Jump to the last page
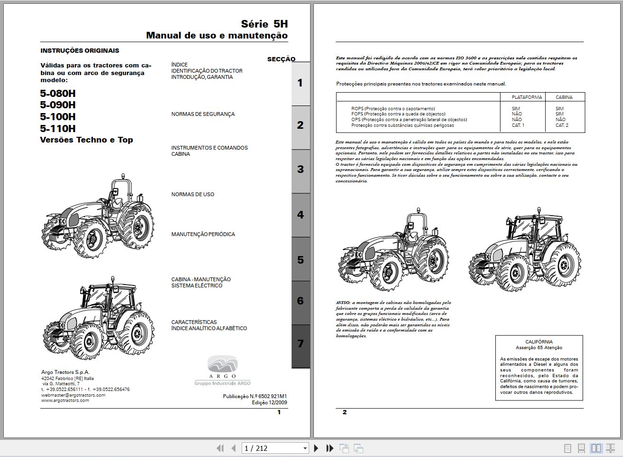623x457 pixels. coord(330,448)
